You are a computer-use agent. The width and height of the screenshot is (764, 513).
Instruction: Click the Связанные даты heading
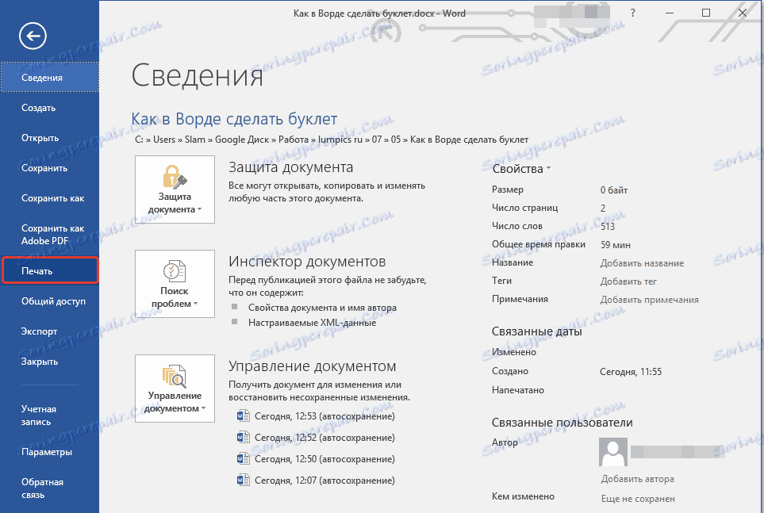point(536,331)
